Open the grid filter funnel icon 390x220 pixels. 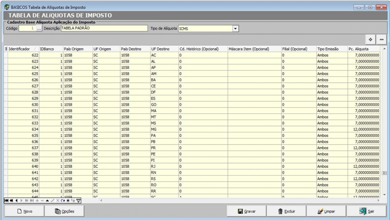[78, 200]
